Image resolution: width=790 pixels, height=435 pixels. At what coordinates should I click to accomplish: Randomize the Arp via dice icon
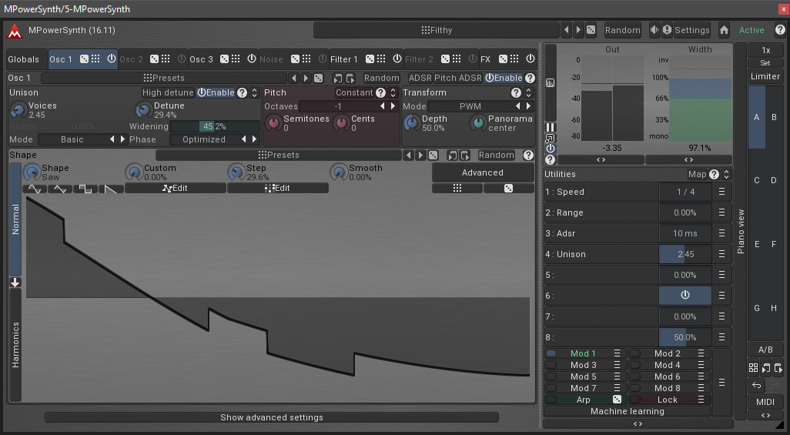click(x=617, y=400)
